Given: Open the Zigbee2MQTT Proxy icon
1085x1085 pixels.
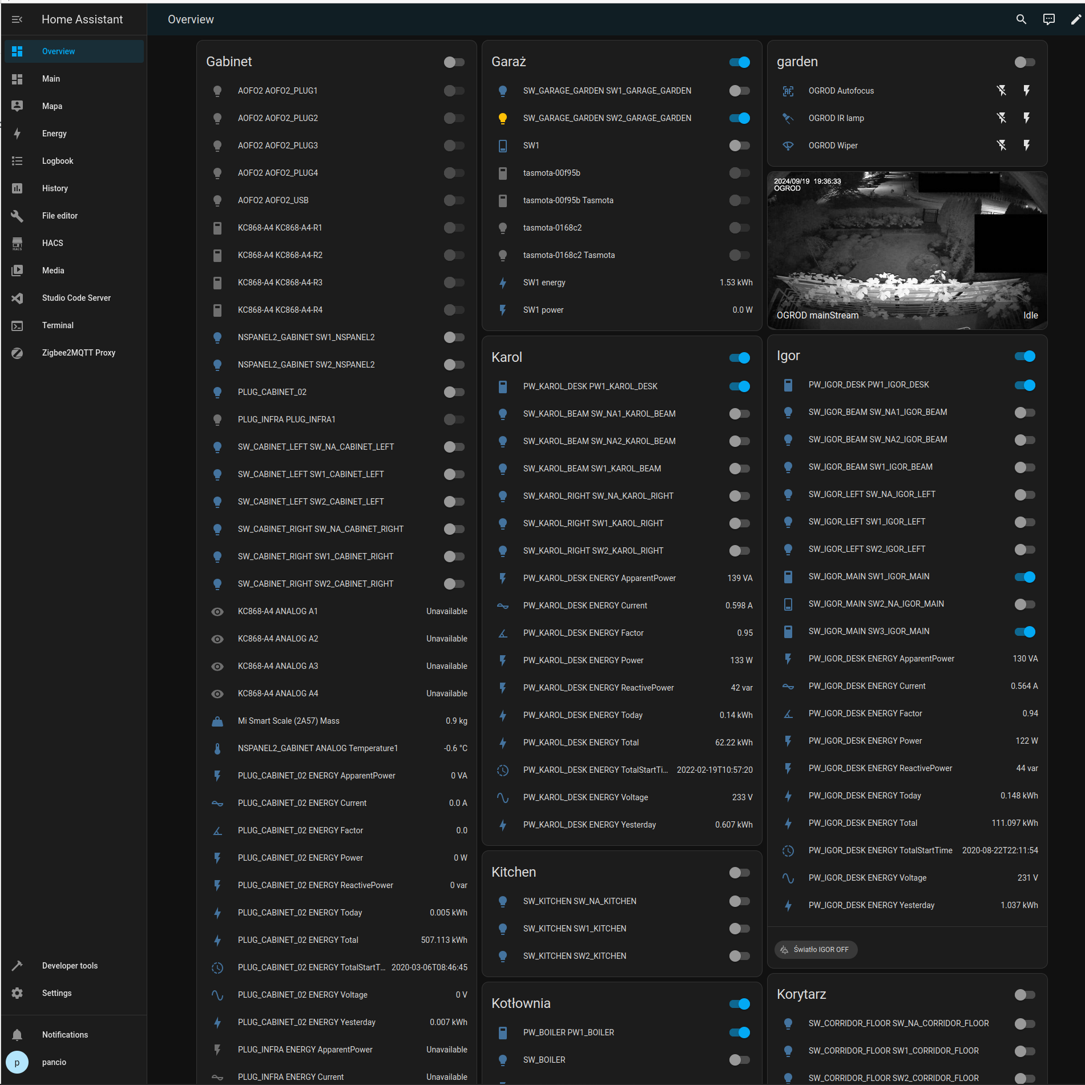Looking at the screenshot, I should pyautogui.click(x=17, y=353).
